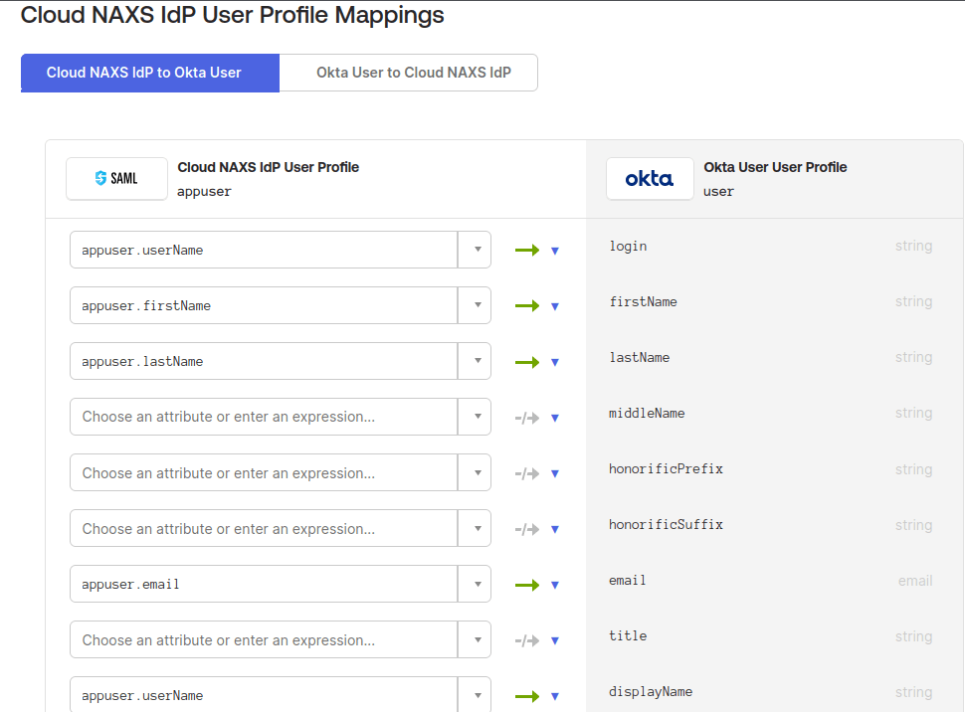965x712 pixels.
Task: Expand attribute dropdown for appuser.email field
Action: click(x=475, y=584)
